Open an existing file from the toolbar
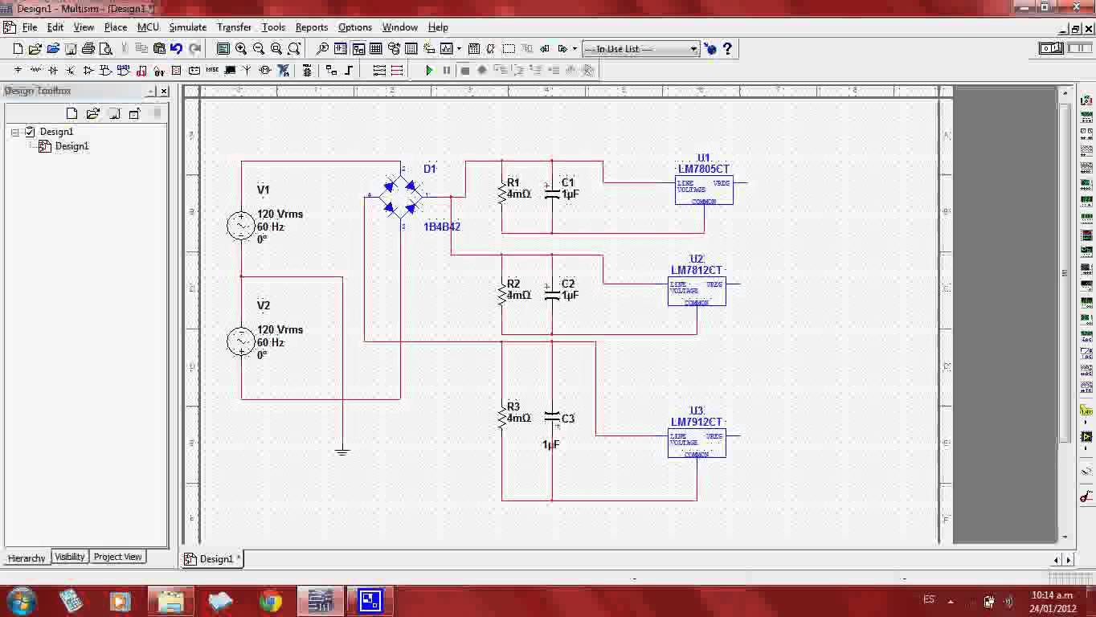 tap(35, 49)
